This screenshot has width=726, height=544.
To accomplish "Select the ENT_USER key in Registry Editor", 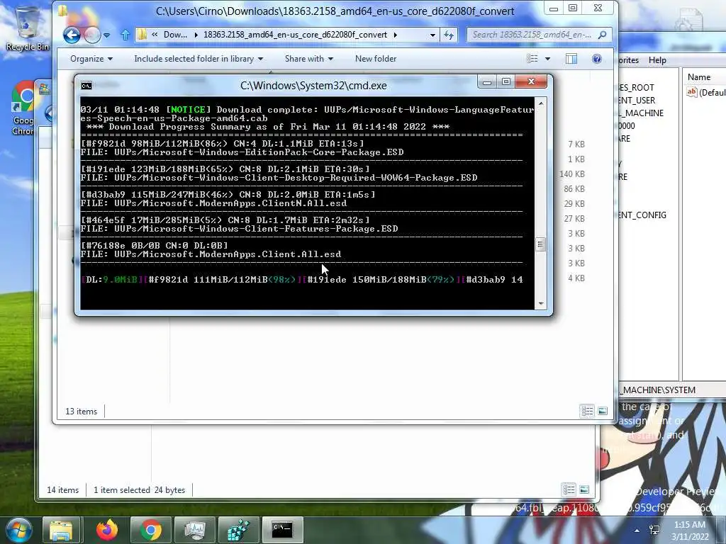I will tap(637, 101).
